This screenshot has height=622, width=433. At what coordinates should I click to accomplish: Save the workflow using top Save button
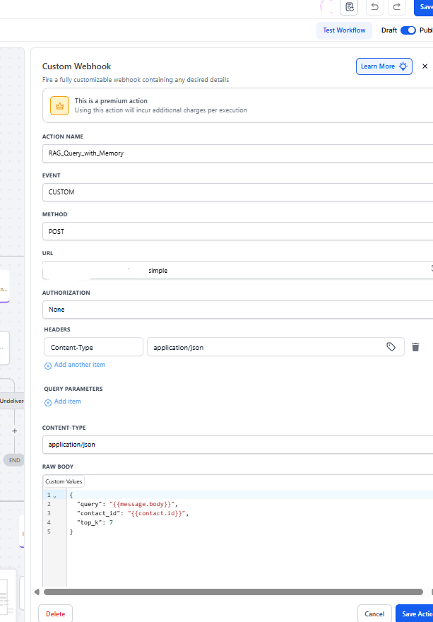tap(424, 7)
